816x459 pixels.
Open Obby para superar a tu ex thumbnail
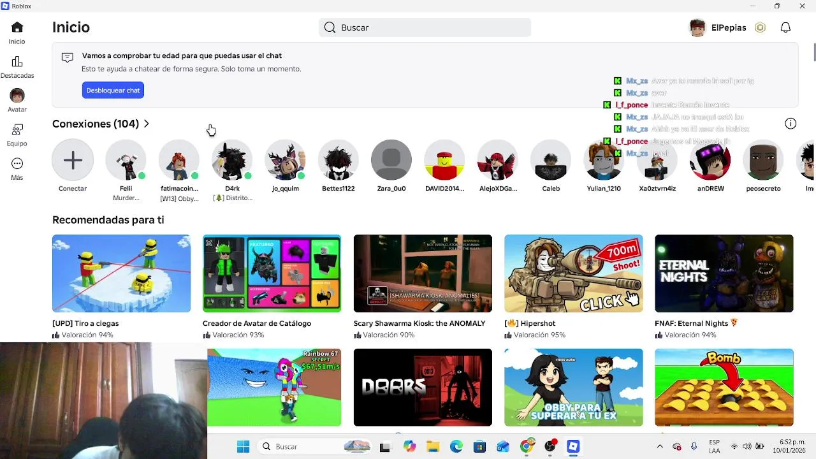(574, 387)
